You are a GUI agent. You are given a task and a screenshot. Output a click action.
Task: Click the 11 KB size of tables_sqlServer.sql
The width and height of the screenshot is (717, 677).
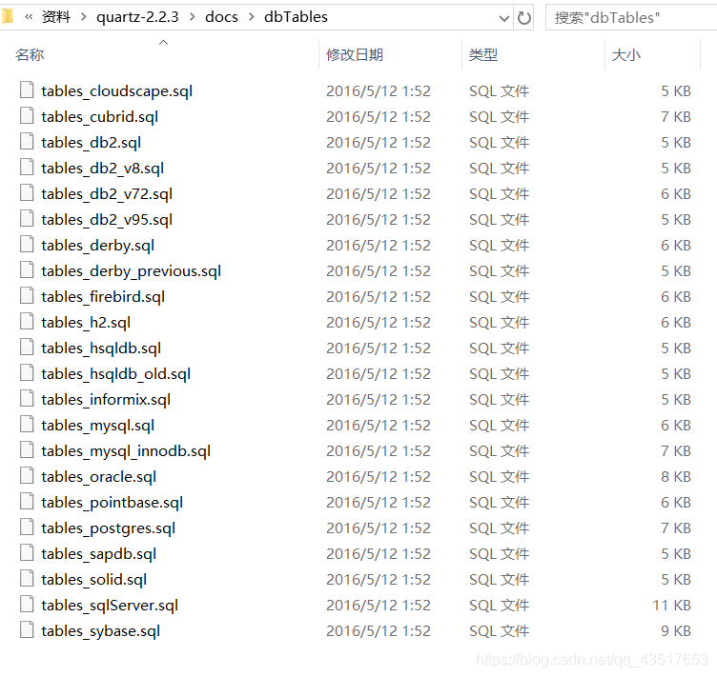(x=672, y=606)
